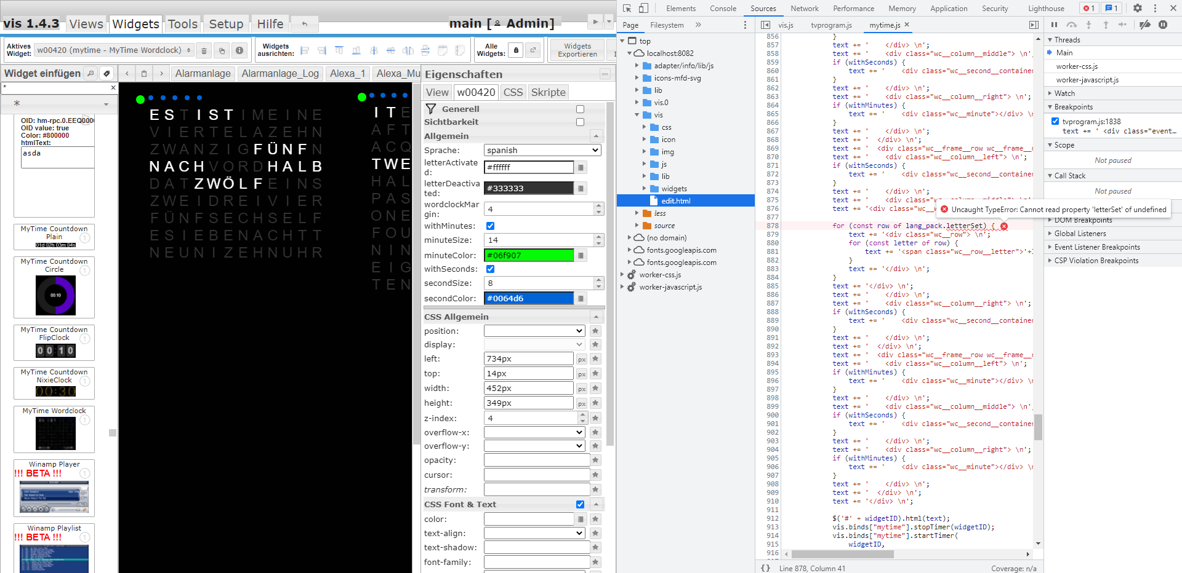Click the external-link icon beside Alle Widgets
Viewport: 1182px width, 573px height.
(533, 50)
